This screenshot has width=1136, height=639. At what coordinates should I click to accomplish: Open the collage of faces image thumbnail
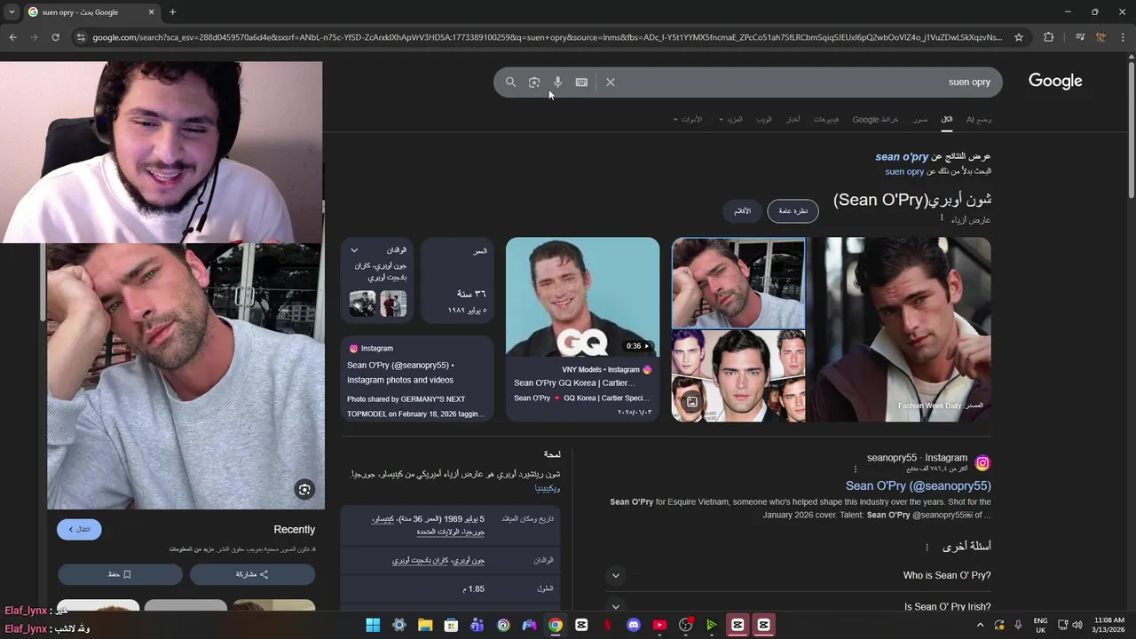click(738, 375)
